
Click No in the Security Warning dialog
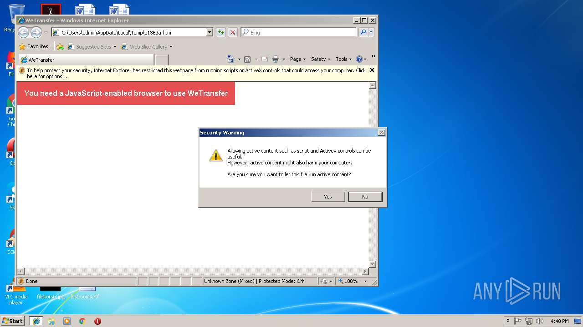(x=365, y=197)
